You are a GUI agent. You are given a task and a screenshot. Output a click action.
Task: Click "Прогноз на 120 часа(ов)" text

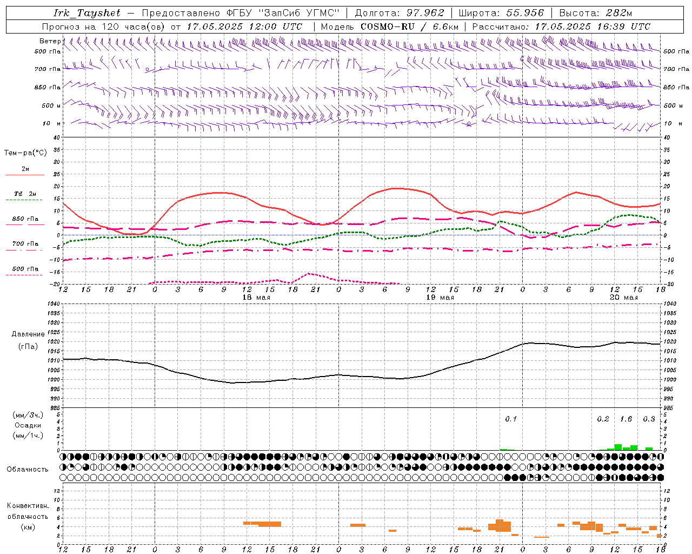(x=104, y=27)
